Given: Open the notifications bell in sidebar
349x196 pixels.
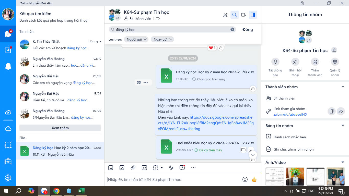Looking at the screenshot, I should coord(8,66).
